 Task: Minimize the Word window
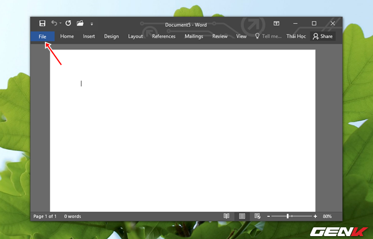[295, 23]
